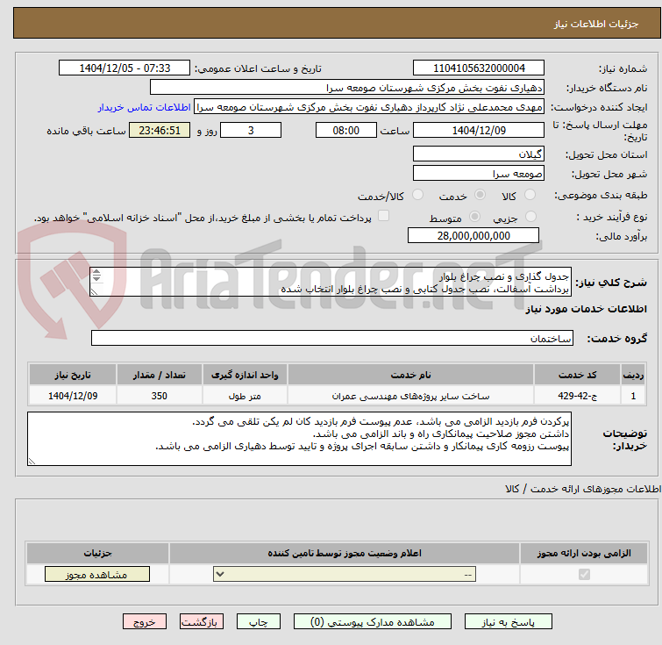Screen dimensions: 662x645
Task: Click service code cell 'ج-42-429'
Action: coord(577,396)
